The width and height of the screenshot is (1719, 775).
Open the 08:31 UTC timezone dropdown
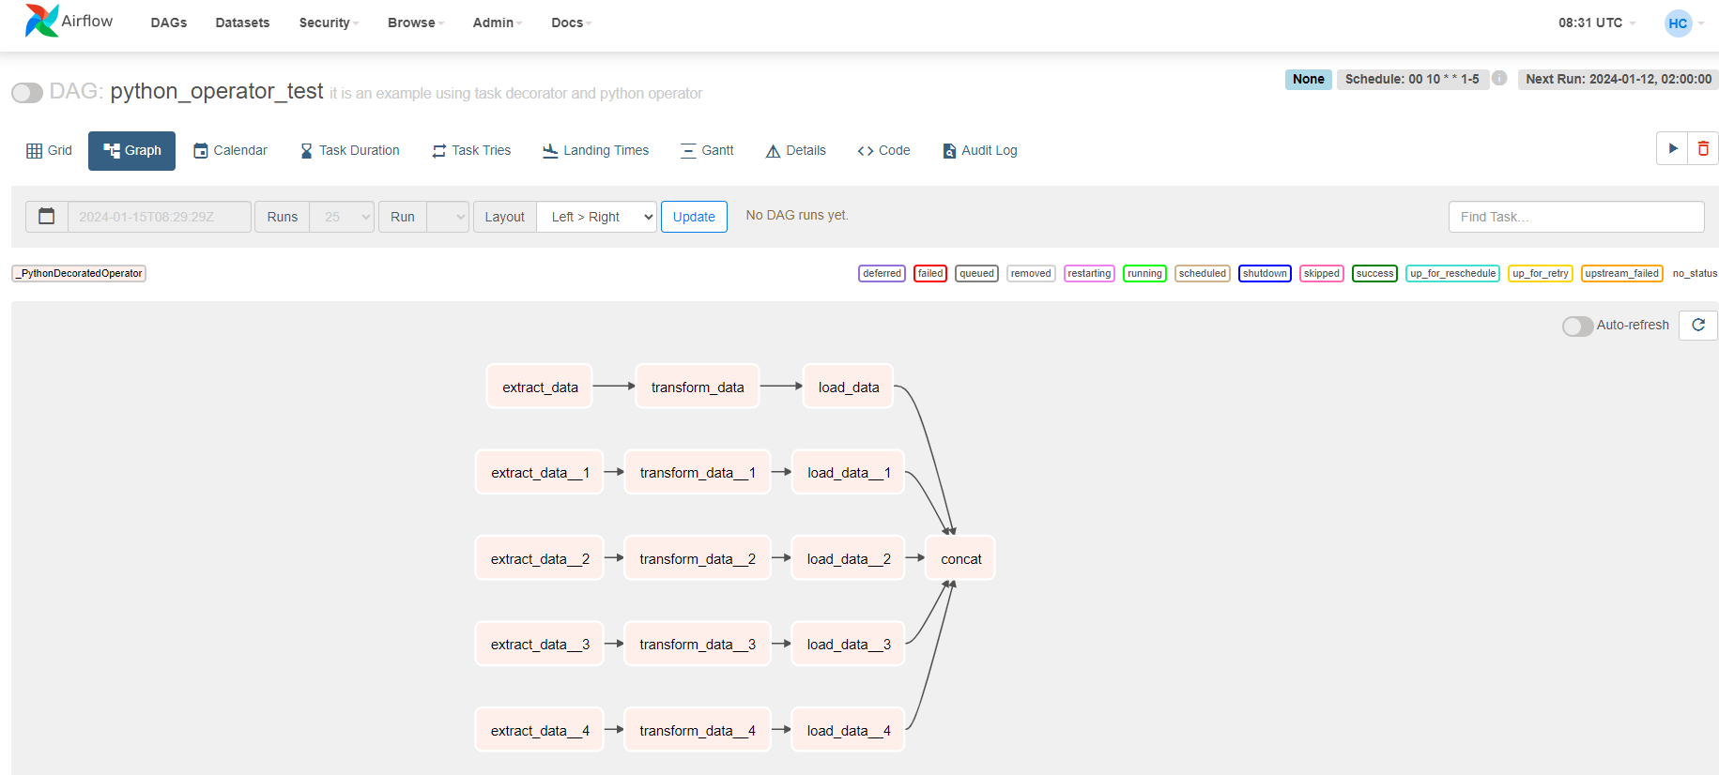coord(1597,23)
